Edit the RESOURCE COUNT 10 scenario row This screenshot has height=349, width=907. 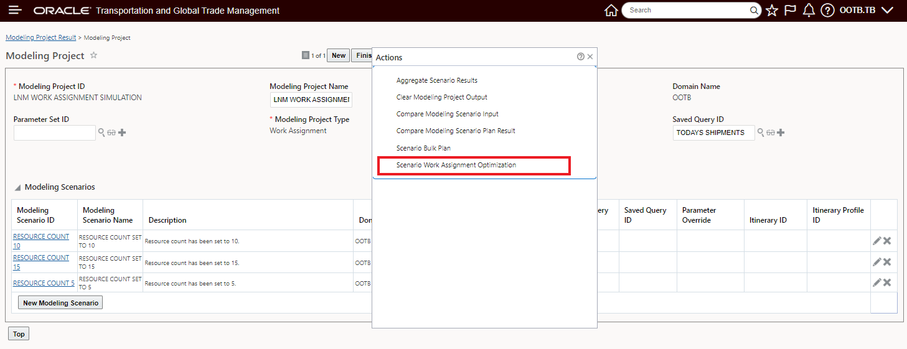(x=877, y=241)
